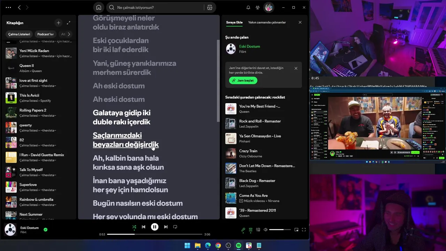The width and height of the screenshot is (446, 251).
Task: Open Rainbow & umbrella playlist
Action: pos(39,202)
